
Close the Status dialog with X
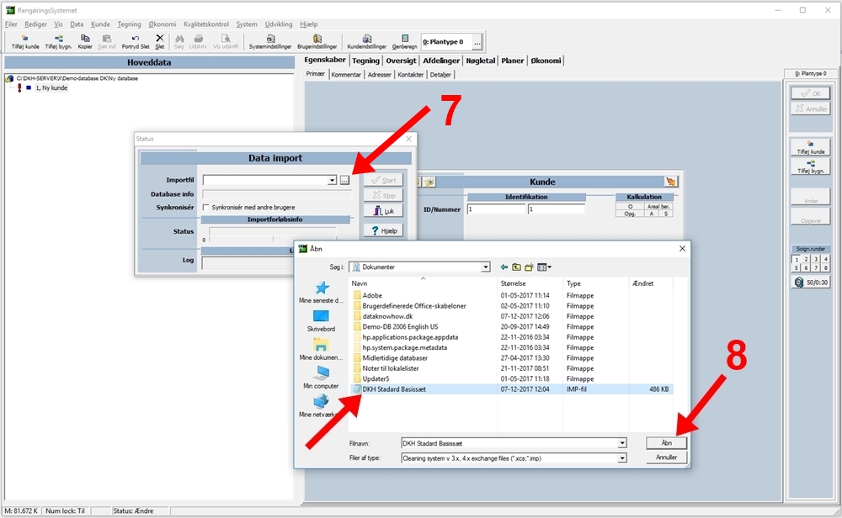tap(408, 139)
